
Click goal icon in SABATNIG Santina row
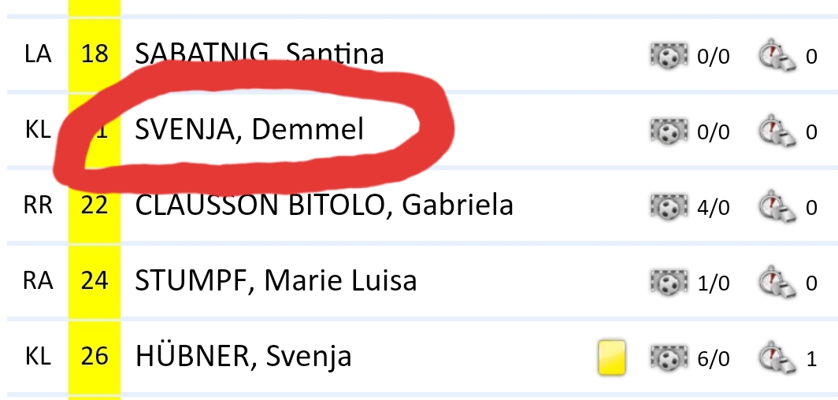point(669,56)
